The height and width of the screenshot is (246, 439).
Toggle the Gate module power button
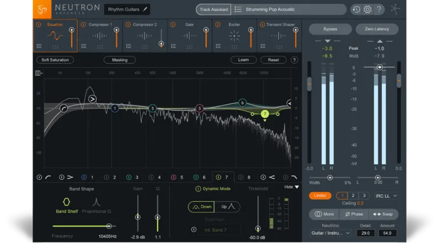[x=173, y=25]
